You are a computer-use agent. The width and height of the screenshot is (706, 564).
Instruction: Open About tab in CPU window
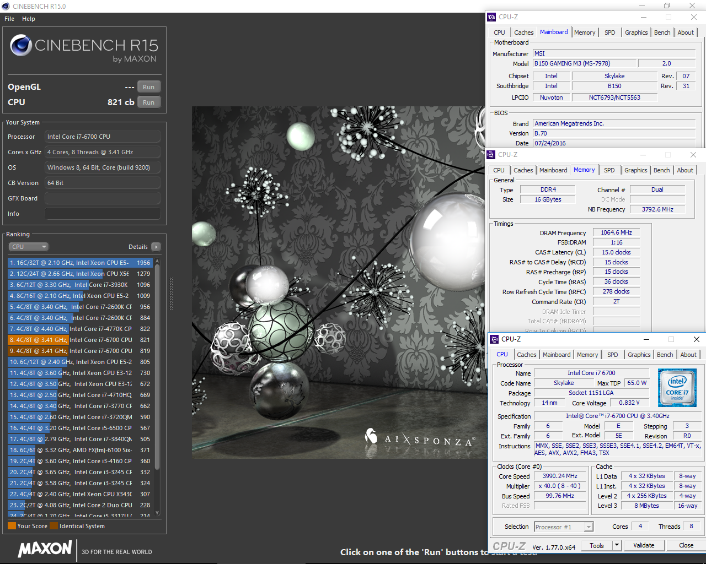(688, 355)
